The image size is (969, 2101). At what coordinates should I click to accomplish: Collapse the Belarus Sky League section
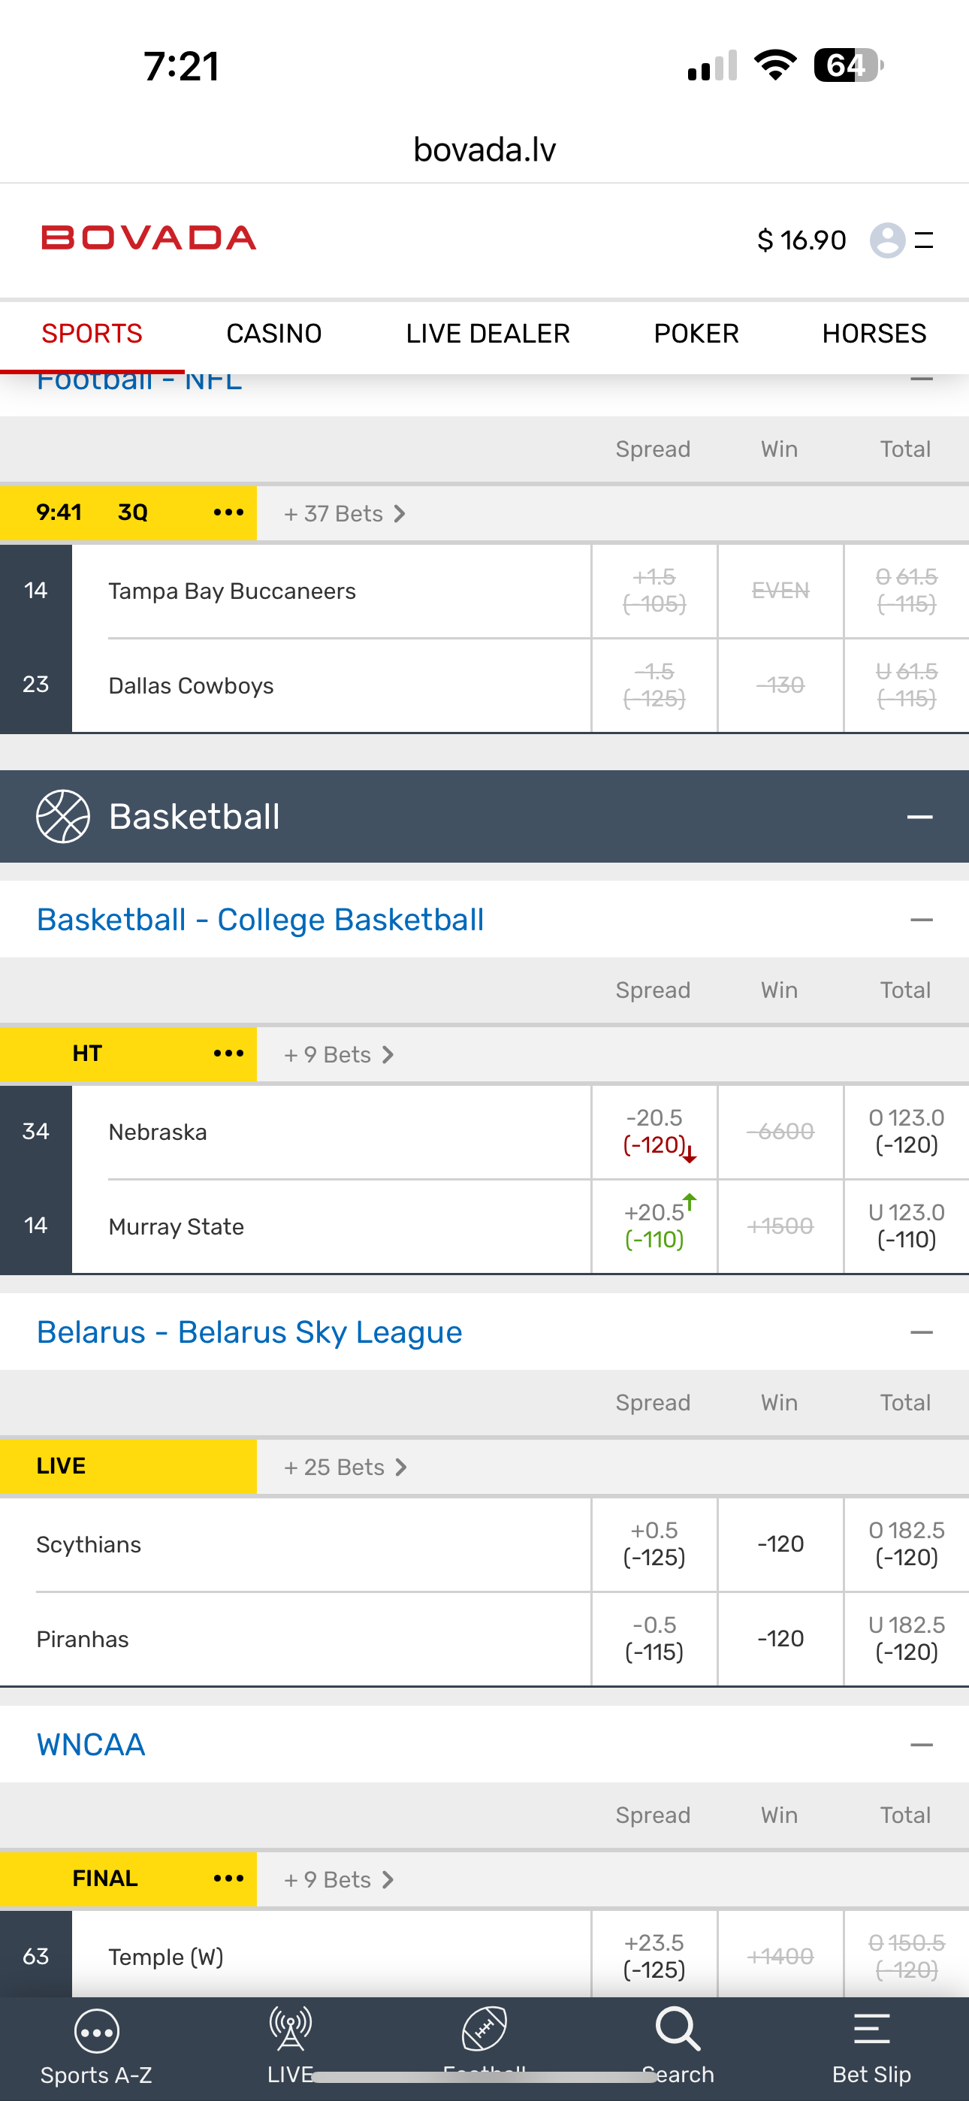[x=921, y=1333]
